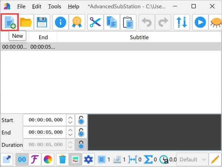This screenshot has height=167, width=222.
Task: Toggle the Start time lock
Action: pos(81,120)
